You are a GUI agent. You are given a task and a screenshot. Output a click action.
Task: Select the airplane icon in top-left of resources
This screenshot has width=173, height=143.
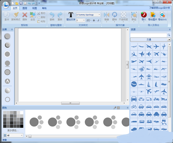[134, 46]
